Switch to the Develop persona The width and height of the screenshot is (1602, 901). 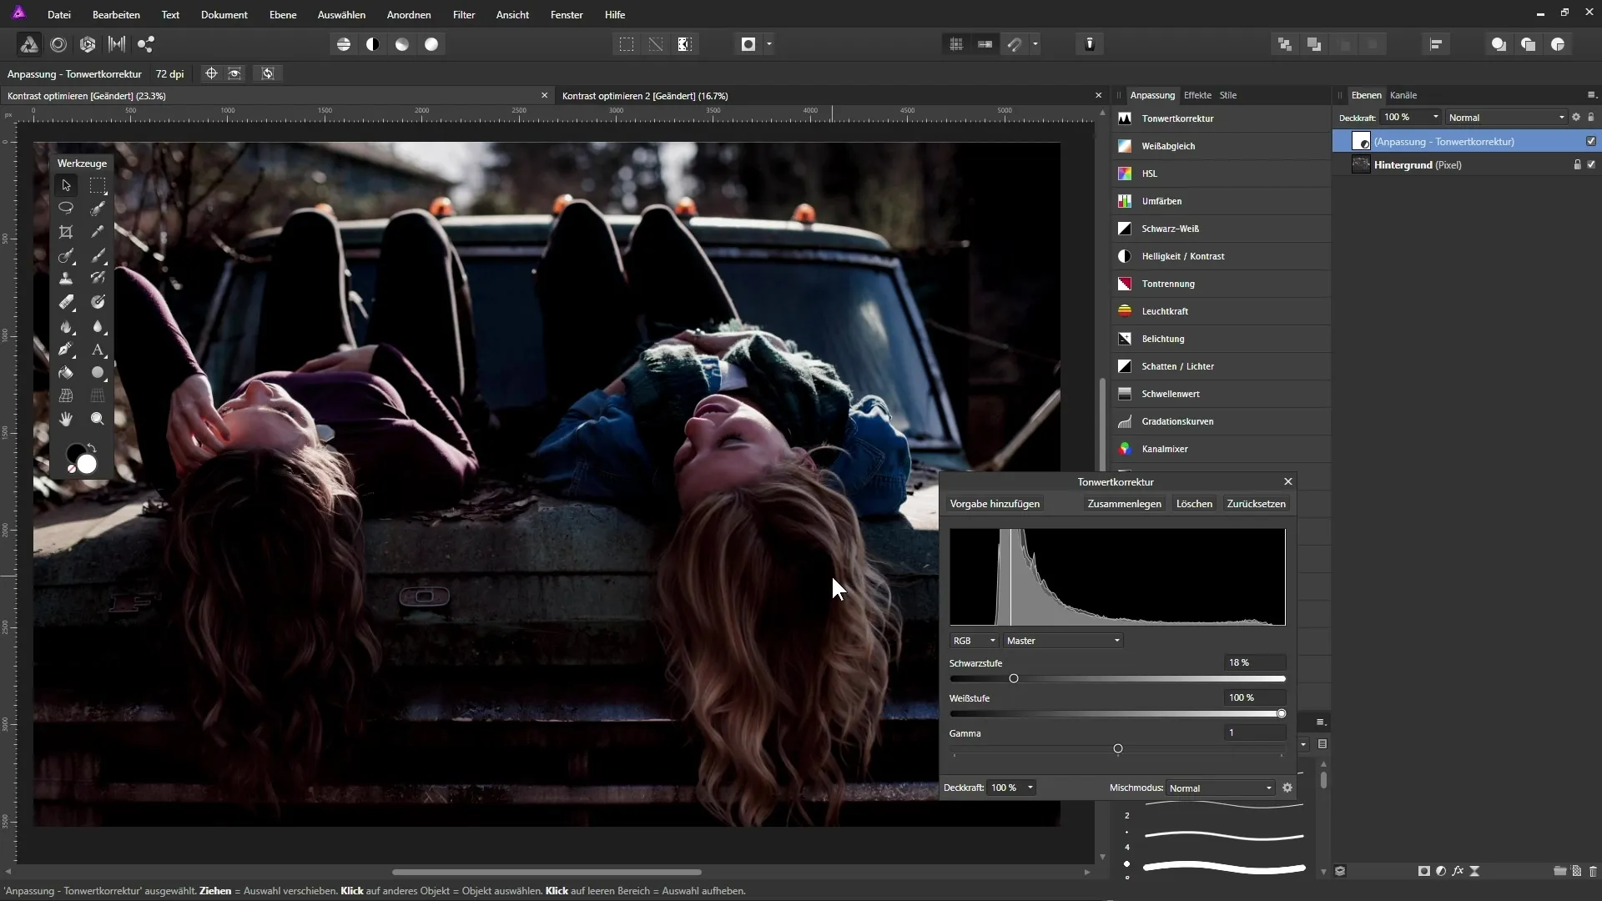(x=88, y=44)
